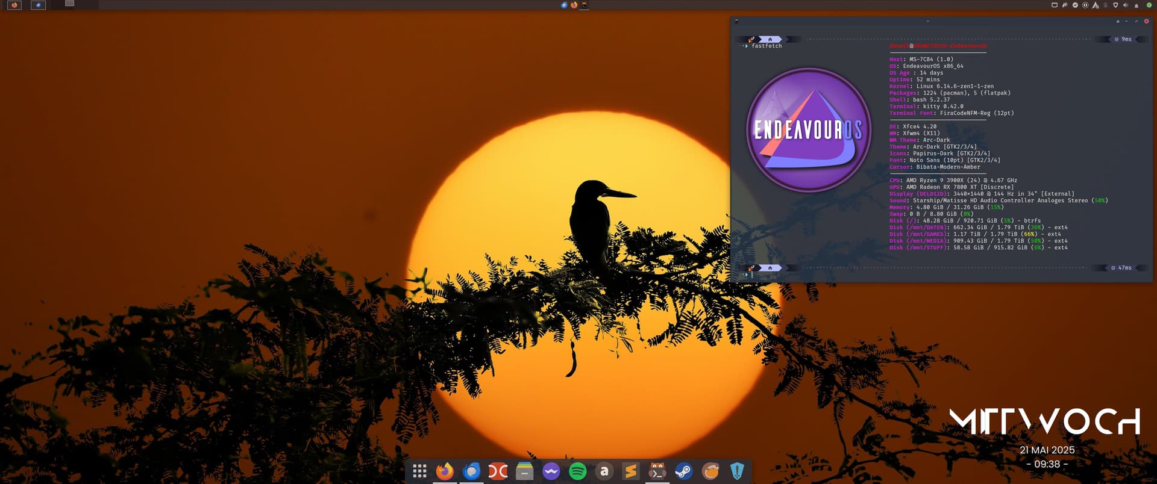This screenshot has width=1157, height=484.
Task: Open the checkmark circle tray icon
Action: coord(1075,5)
